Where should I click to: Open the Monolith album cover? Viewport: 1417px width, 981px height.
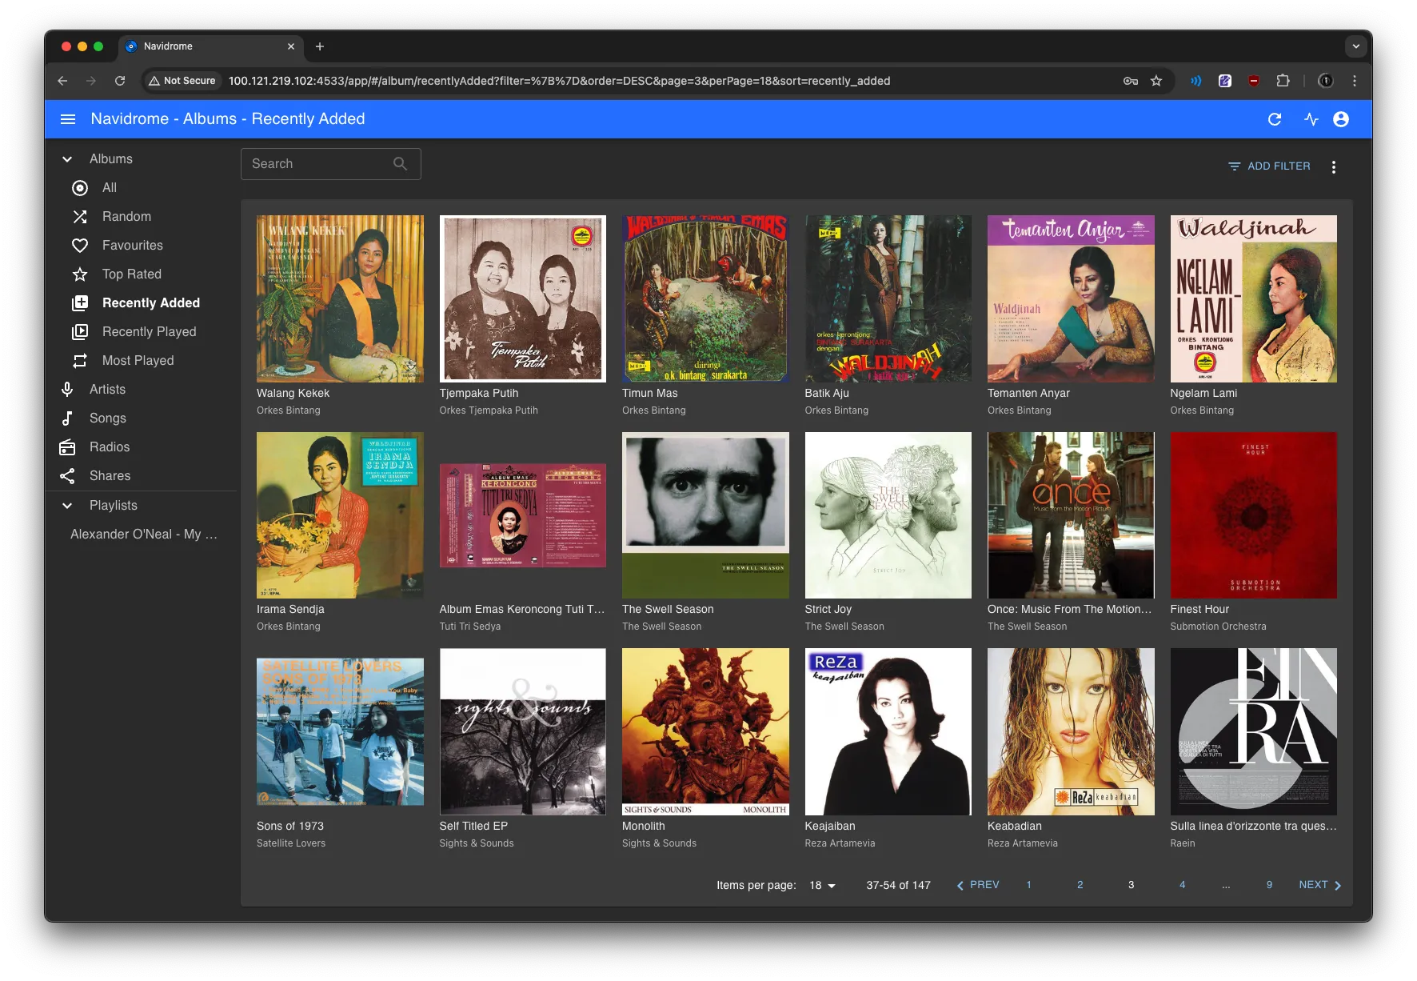point(705,731)
